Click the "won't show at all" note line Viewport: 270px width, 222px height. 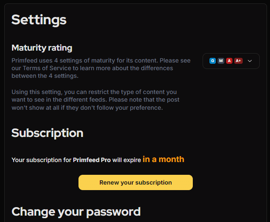[87, 108]
